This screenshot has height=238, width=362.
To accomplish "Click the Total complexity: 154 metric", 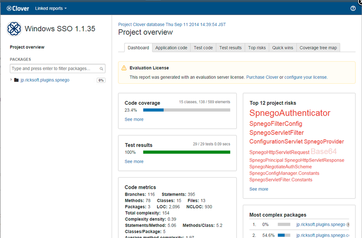I will [147, 213].
